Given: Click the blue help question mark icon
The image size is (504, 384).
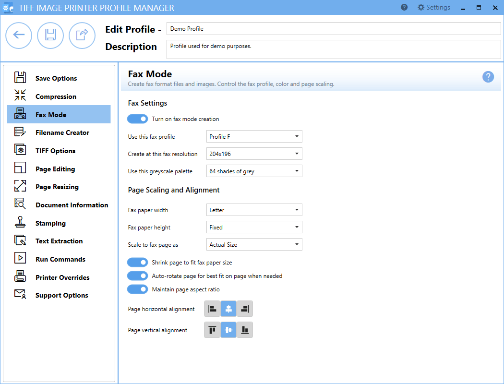Looking at the screenshot, I should click(488, 77).
